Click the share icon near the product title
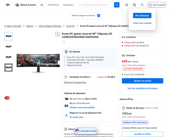The image size is (172, 137). click(x=58, y=34)
